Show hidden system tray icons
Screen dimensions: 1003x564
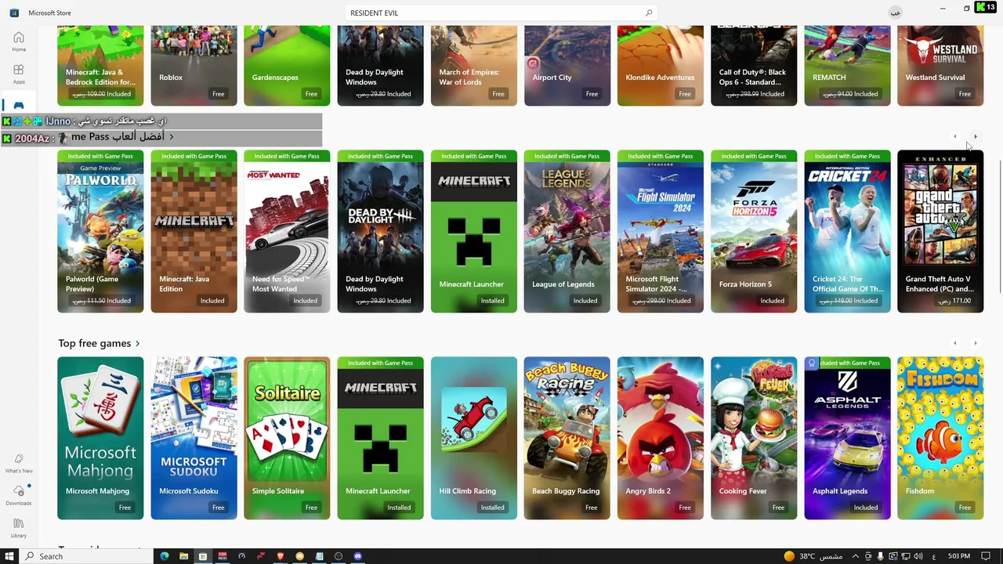point(855,556)
